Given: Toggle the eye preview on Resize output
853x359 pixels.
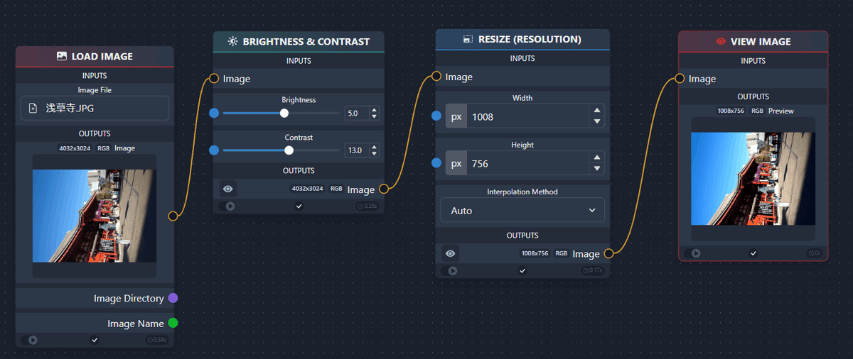Looking at the screenshot, I should click(x=450, y=253).
